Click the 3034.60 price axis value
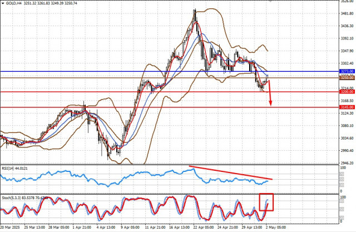356x232 pixels. 347,138
